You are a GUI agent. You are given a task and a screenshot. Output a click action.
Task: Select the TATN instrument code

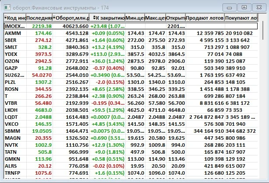pos(11,152)
